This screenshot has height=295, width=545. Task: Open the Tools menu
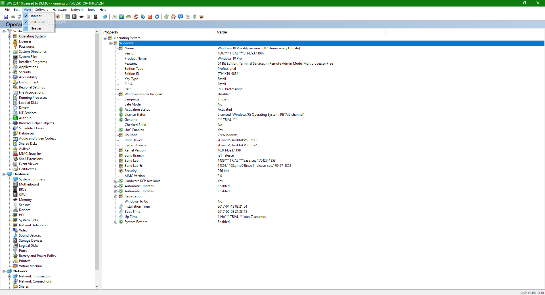tap(91, 10)
